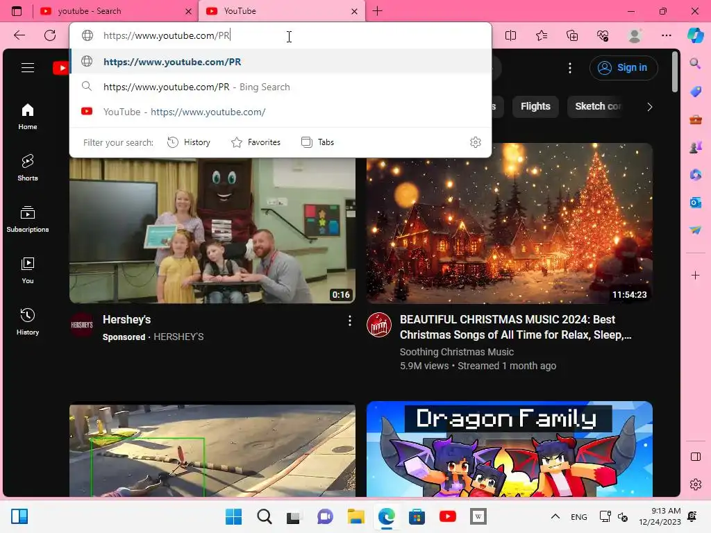The image size is (711, 533).
Task: Open YouTube settings three-dot menu
Action: pos(570,68)
